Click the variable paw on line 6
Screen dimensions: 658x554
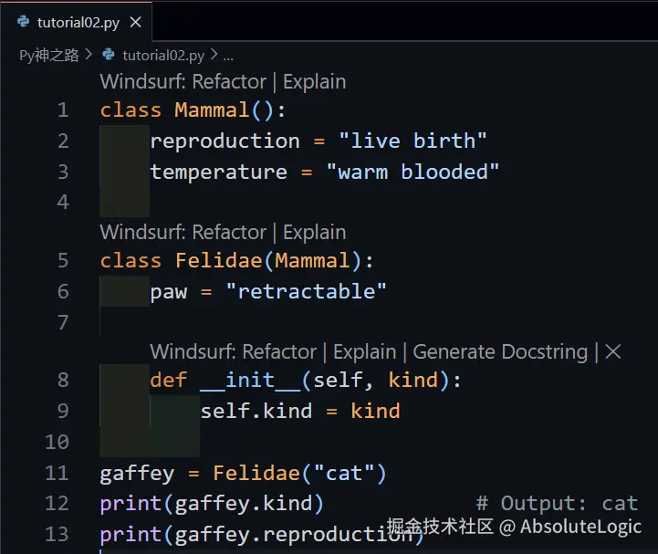[169, 292]
